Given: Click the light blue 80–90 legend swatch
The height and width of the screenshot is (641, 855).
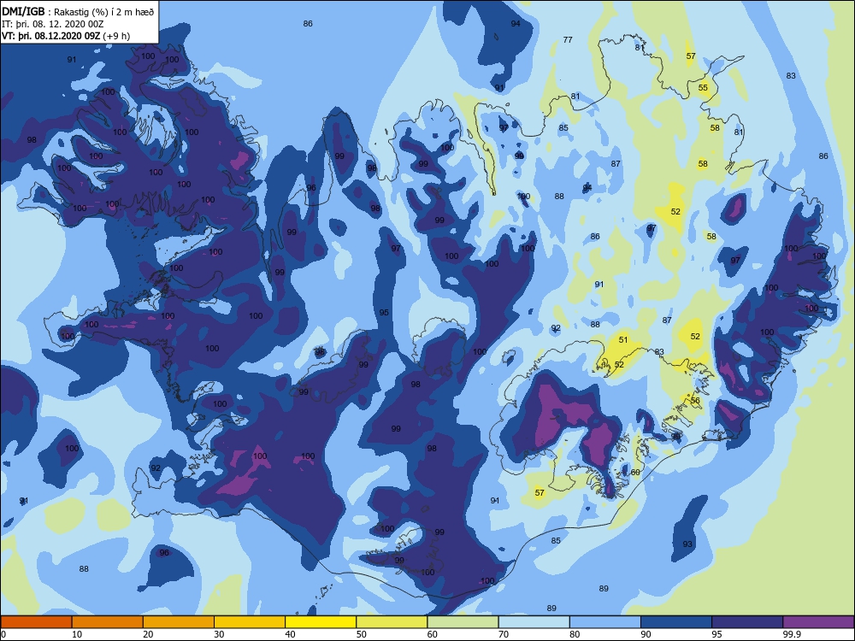Looking at the screenshot, I should click(x=605, y=622).
